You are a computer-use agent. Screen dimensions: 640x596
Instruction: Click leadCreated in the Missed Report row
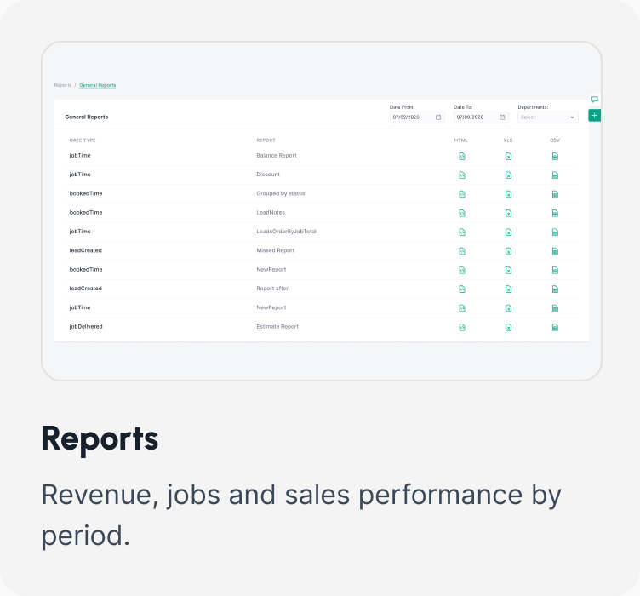click(85, 250)
